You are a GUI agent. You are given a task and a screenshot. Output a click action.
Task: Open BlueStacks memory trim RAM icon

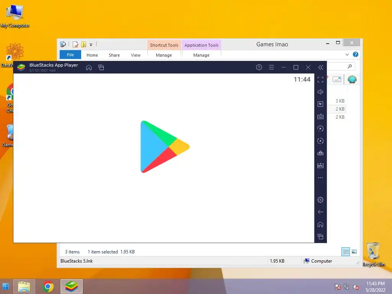click(x=320, y=153)
